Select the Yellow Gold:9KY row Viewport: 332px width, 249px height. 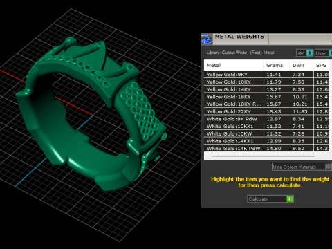(267, 75)
